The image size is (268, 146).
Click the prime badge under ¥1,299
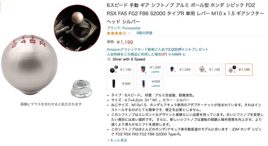[155, 72]
